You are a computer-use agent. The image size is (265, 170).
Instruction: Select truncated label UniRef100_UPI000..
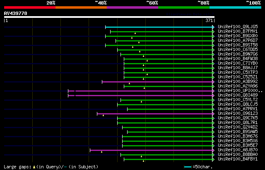(x=240, y=91)
